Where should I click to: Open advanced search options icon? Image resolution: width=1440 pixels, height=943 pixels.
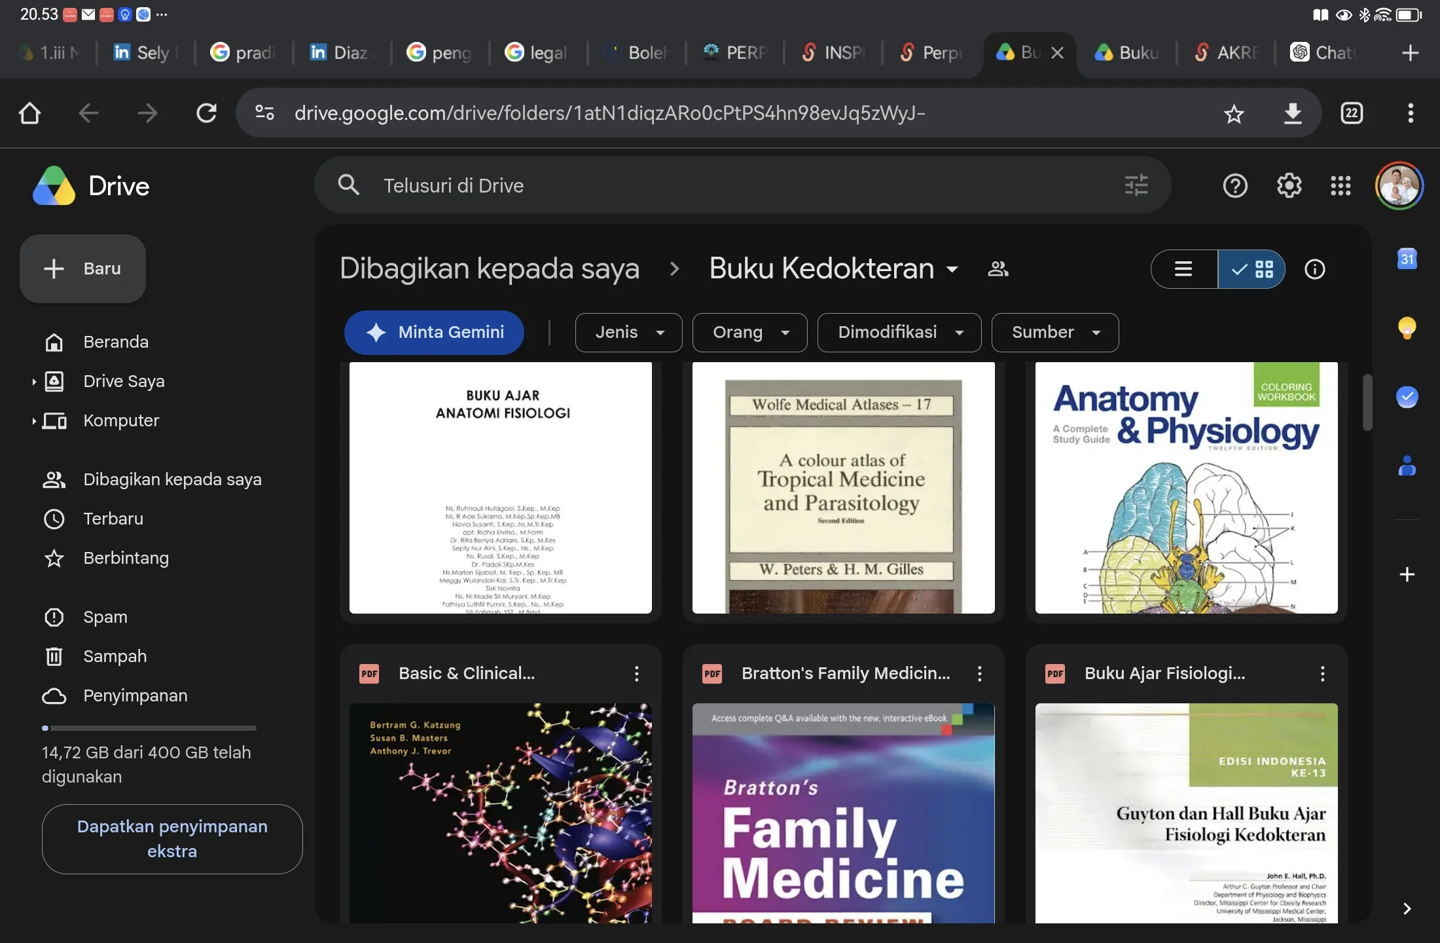pyautogui.click(x=1136, y=185)
